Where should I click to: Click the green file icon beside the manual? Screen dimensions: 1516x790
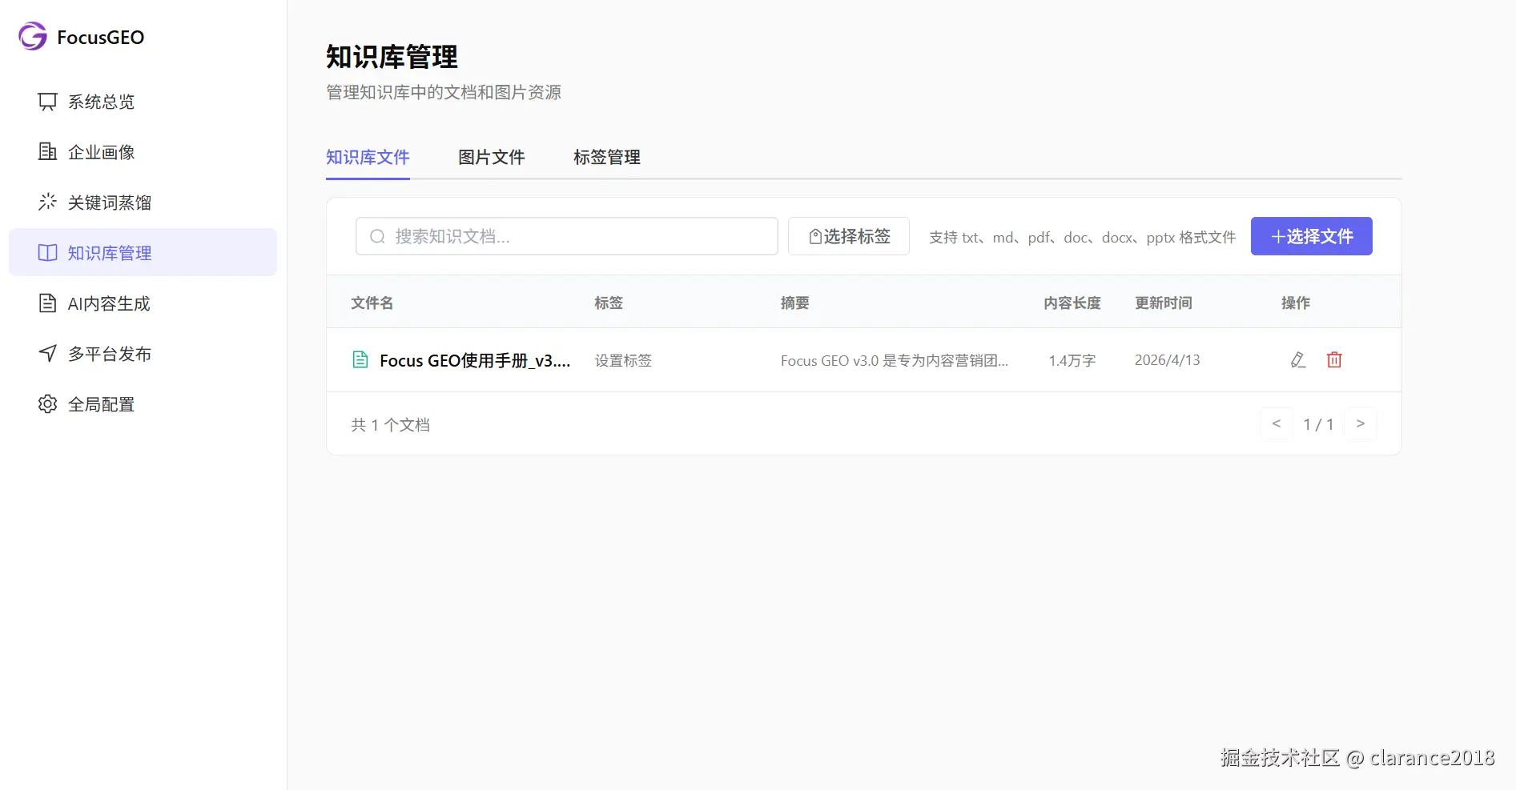pyautogui.click(x=360, y=360)
